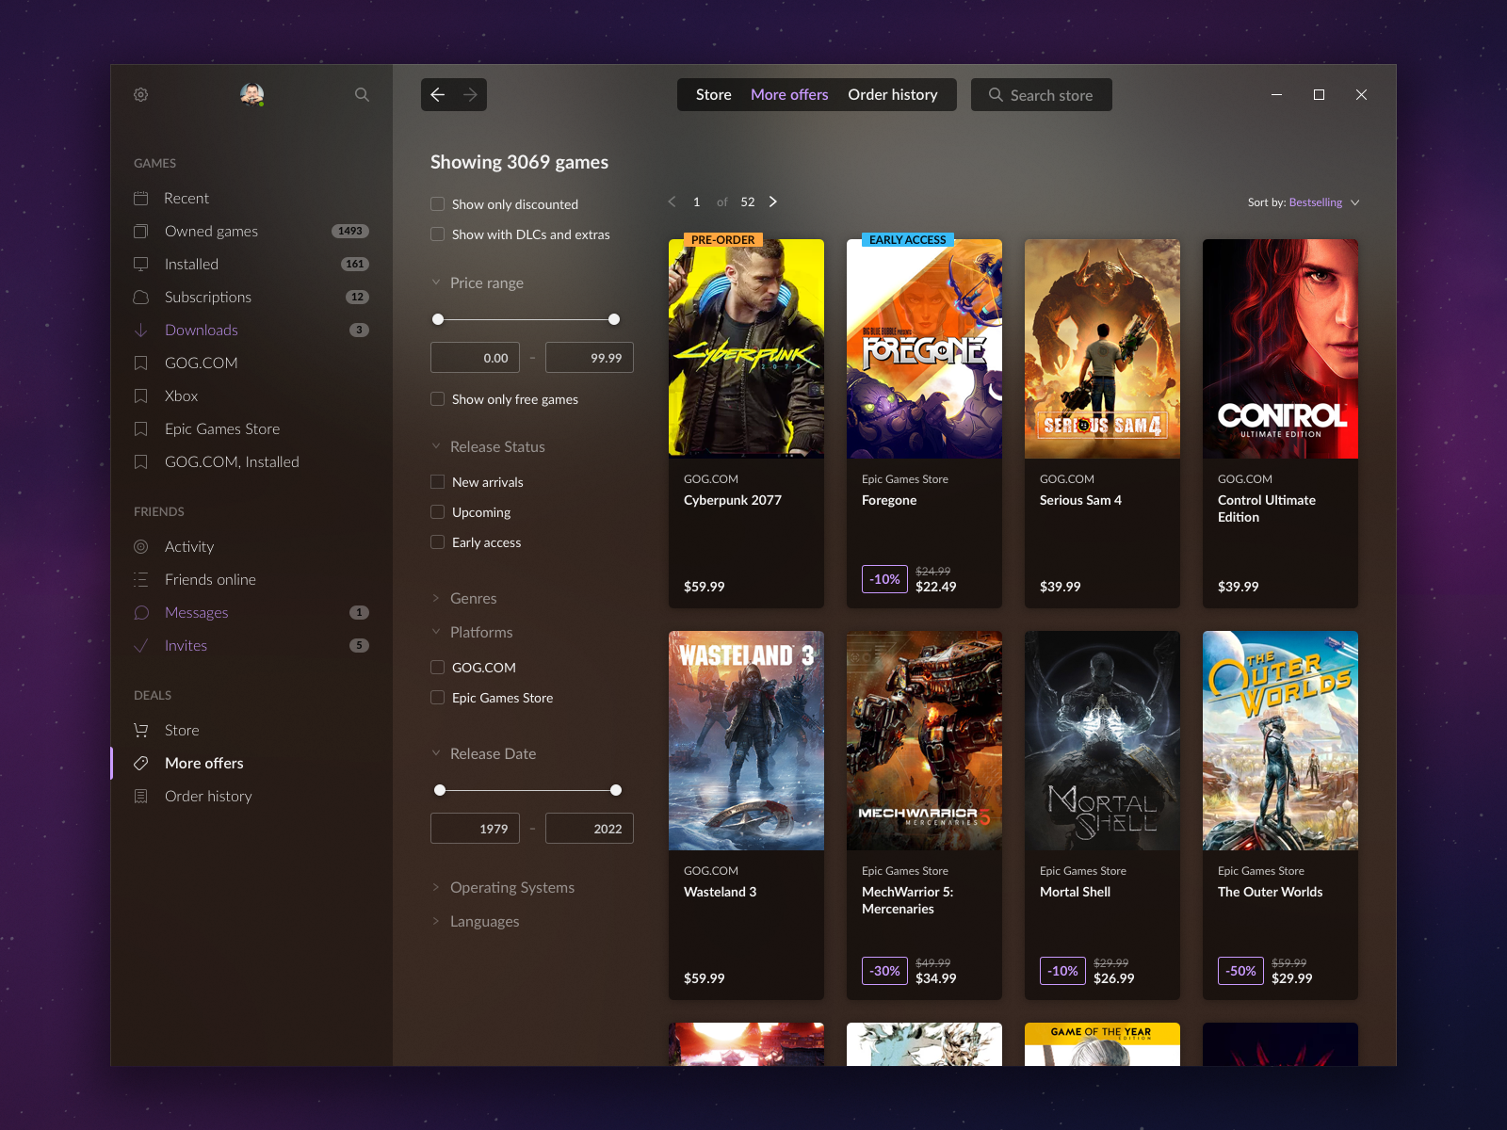Screen dimensions: 1507x1130
Task: Click Epic Games Store bookmark icon
Action: [141, 428]
